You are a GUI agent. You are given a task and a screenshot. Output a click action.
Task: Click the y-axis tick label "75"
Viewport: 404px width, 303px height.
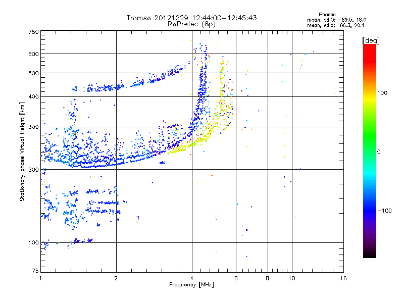tap(35, 271)
